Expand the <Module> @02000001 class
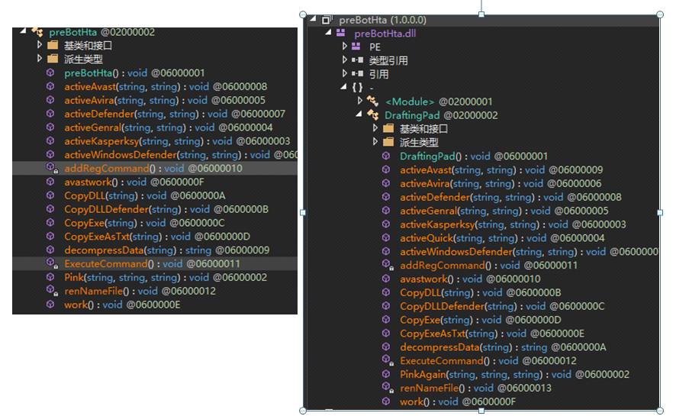 click(360, 101)
